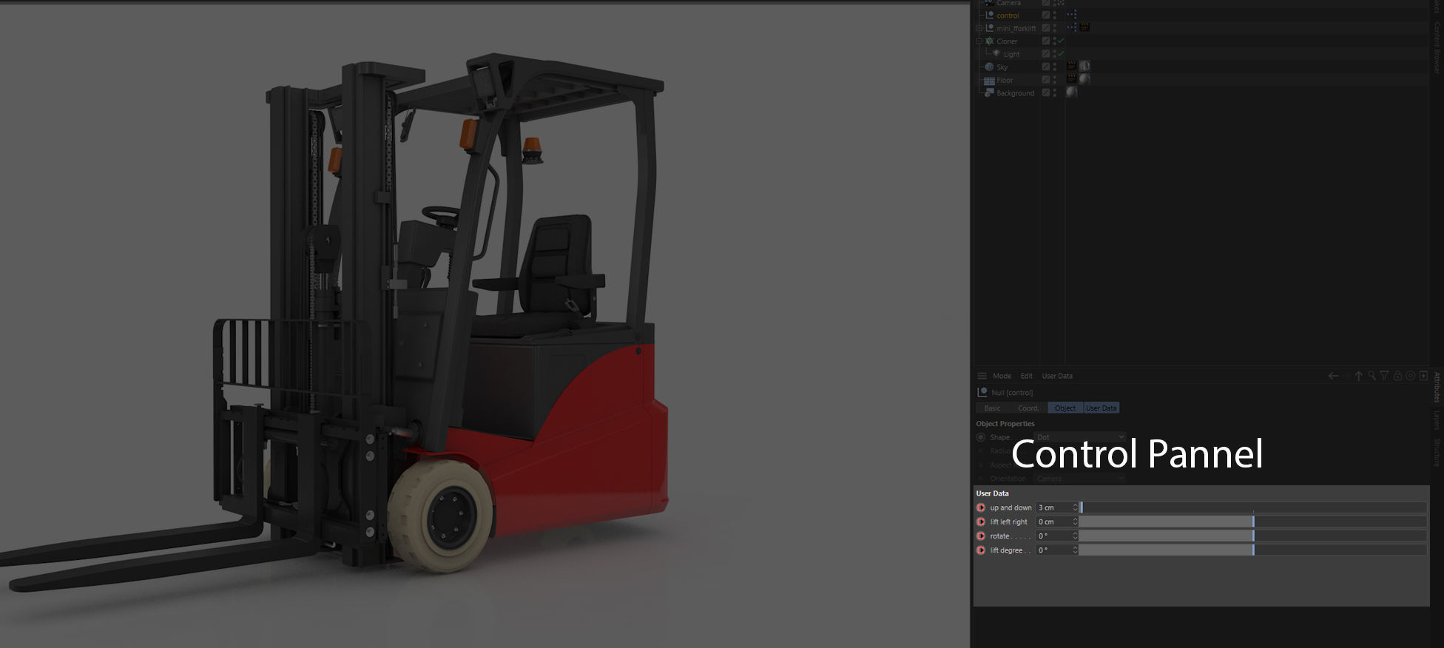Click the Floor grid object icon
Viewport: 1444px width, 648px height.
[989, 80]
